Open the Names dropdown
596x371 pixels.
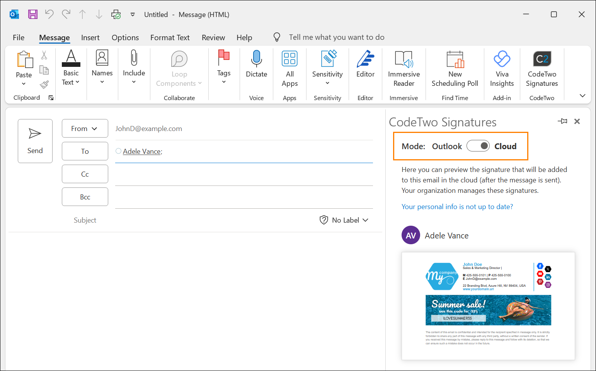(x=102, y=68)
